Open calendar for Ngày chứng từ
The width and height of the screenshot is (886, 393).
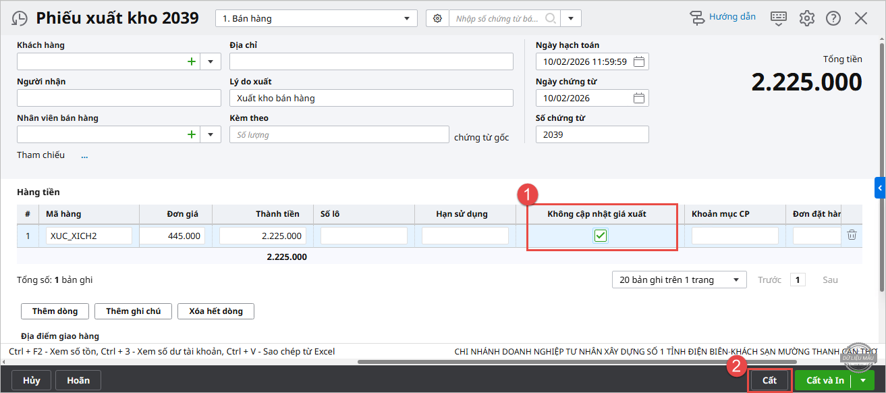click(639, 98)
